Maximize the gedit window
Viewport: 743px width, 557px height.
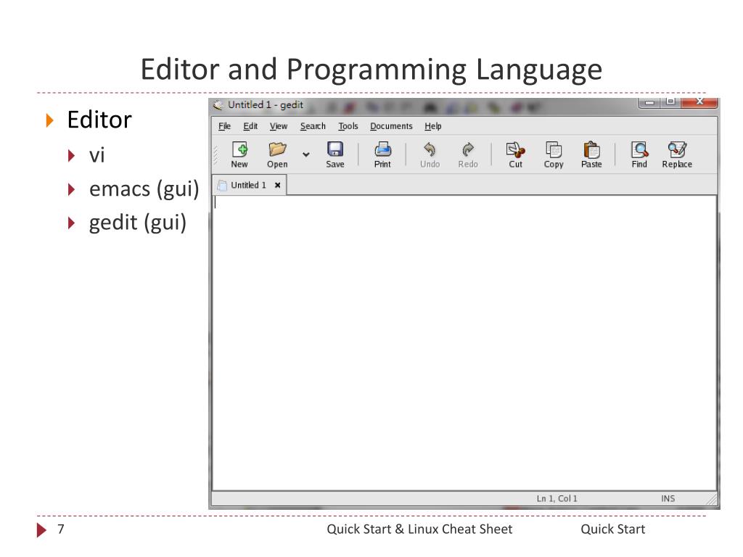tap(670, 102)
